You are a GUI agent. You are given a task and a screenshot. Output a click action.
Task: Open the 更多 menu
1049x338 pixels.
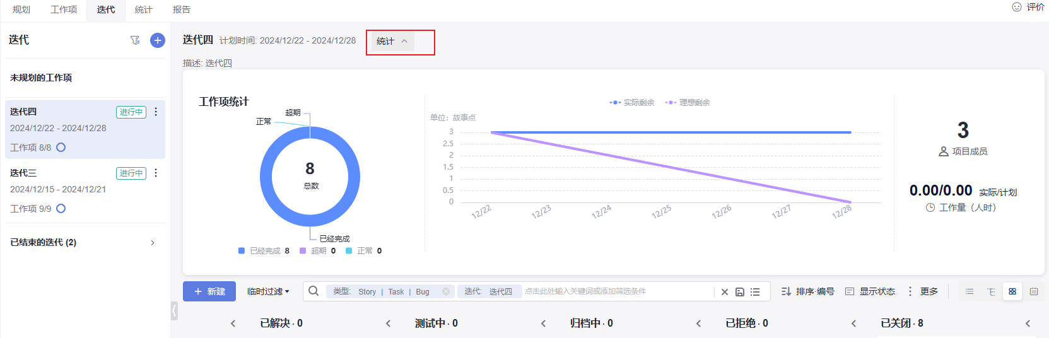922,291
